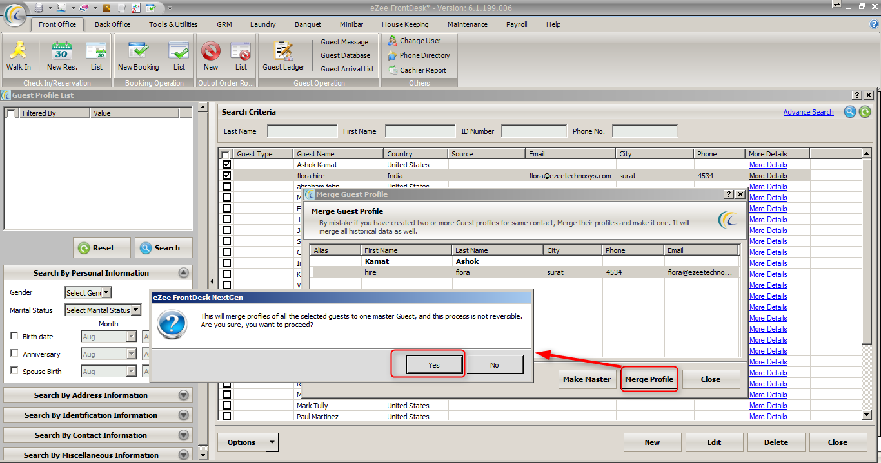Open the Options button dropdown arrow
881x463 pixels.
coord(272,442)
